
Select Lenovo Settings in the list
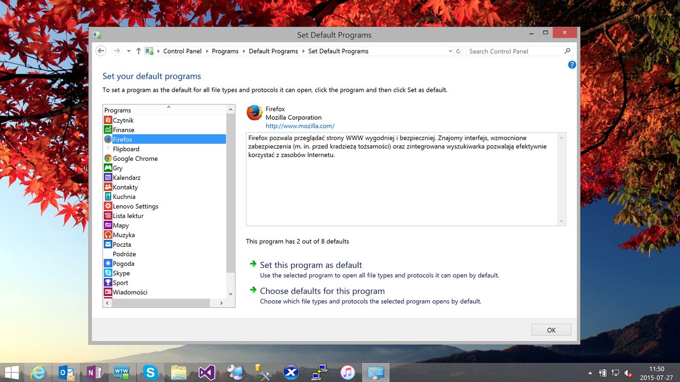pyautogui.click(x=165, y=206)
